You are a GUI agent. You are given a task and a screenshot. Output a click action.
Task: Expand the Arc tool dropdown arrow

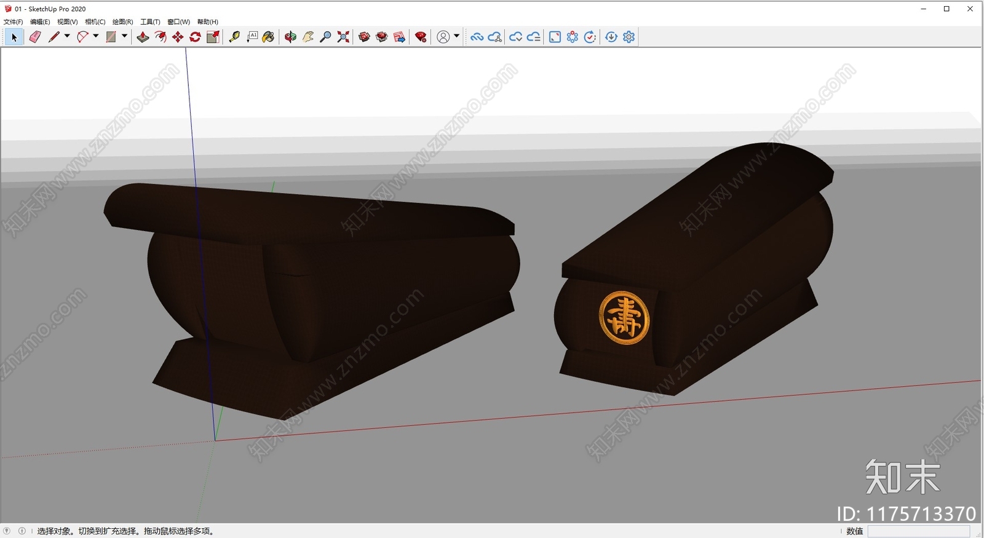[x=96, y=37]
